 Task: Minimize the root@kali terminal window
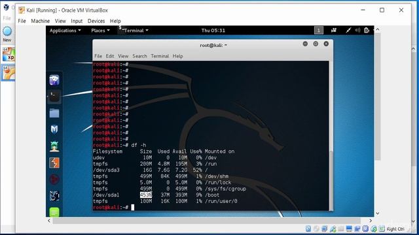tap(305, 44)
